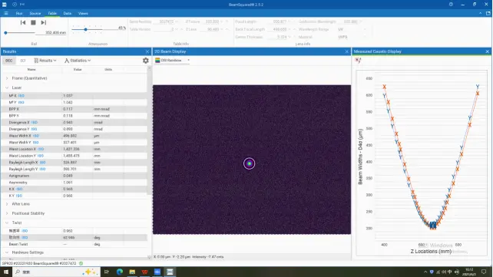This screenshot has width=493, height=277.
Task: Collapse the Hardware Settings group
Action: pyautogui.click(x=7, y=252)
